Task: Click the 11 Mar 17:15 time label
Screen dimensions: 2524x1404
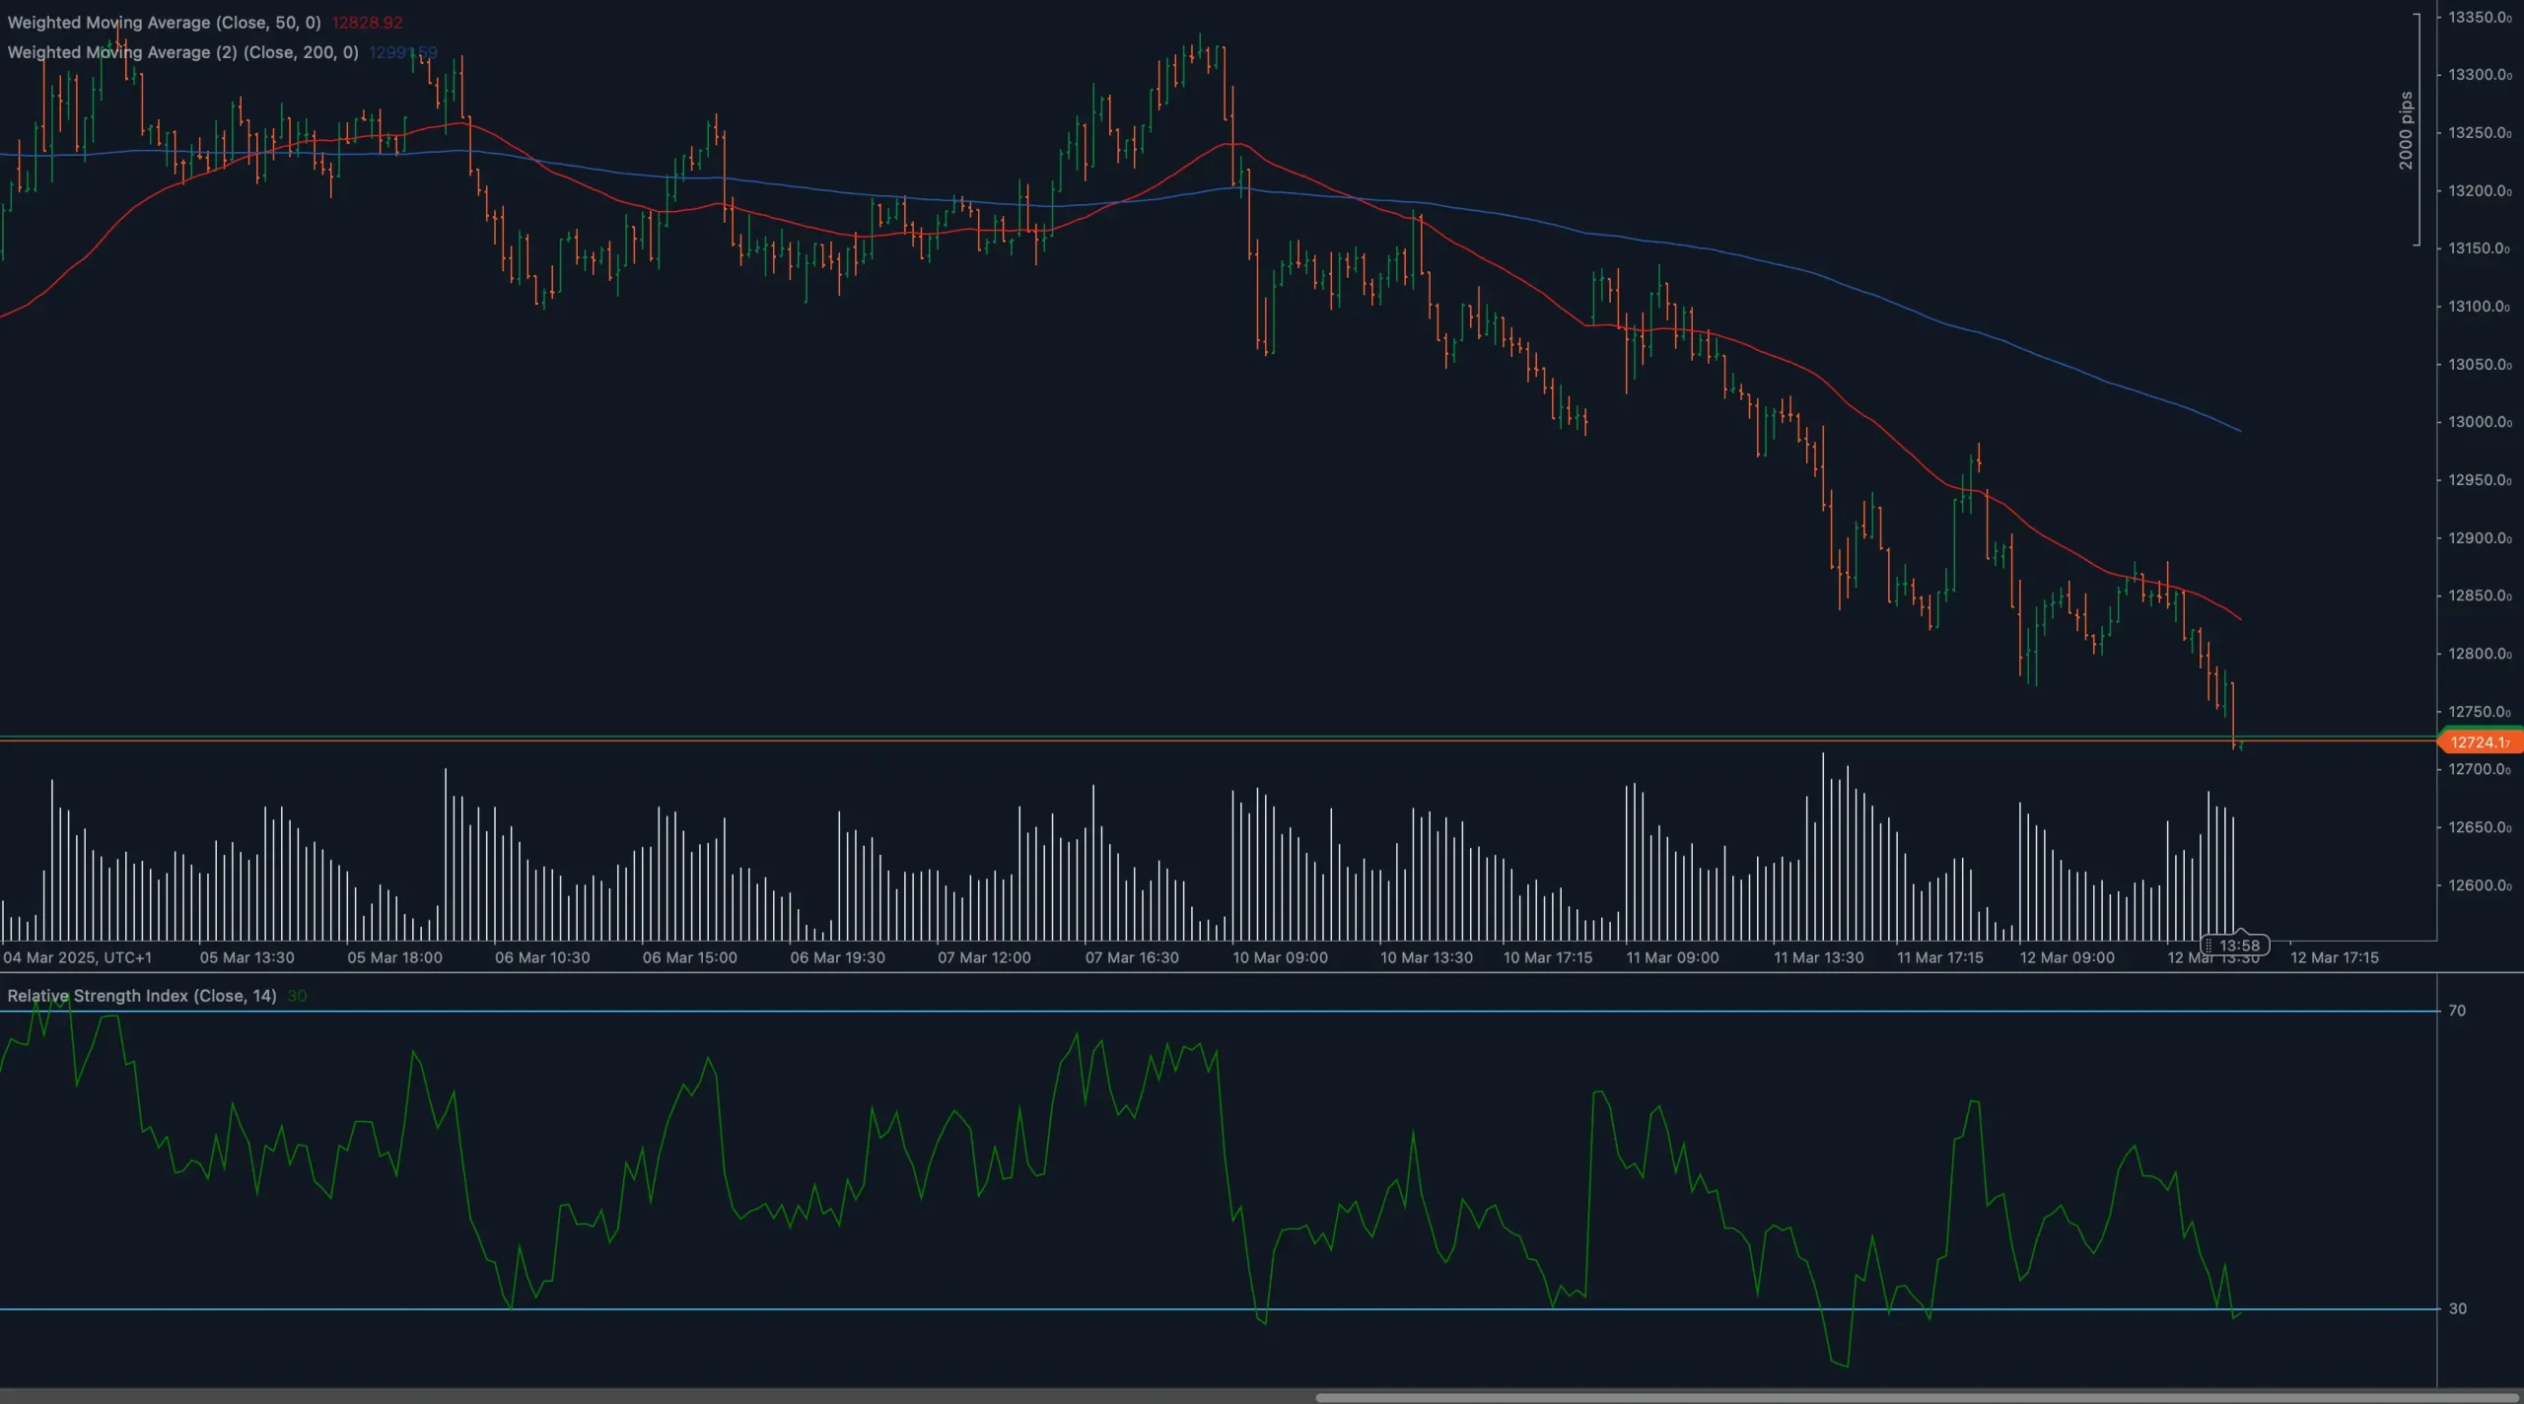Action: tap(1940, 957)
